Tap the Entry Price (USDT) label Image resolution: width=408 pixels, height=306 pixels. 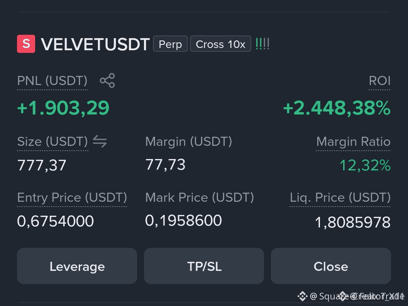coord(72,198)
